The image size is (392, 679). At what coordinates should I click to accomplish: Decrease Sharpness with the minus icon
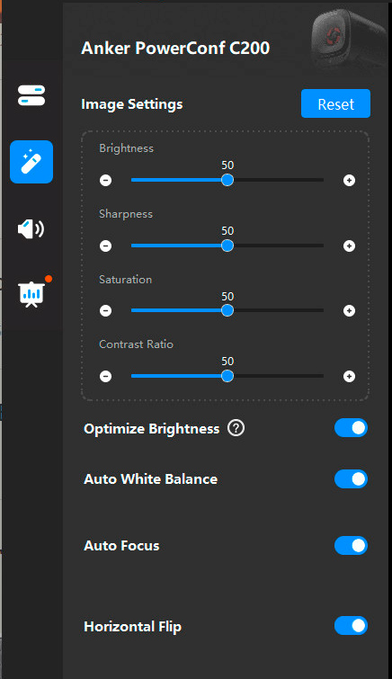(x=106, y=246)
